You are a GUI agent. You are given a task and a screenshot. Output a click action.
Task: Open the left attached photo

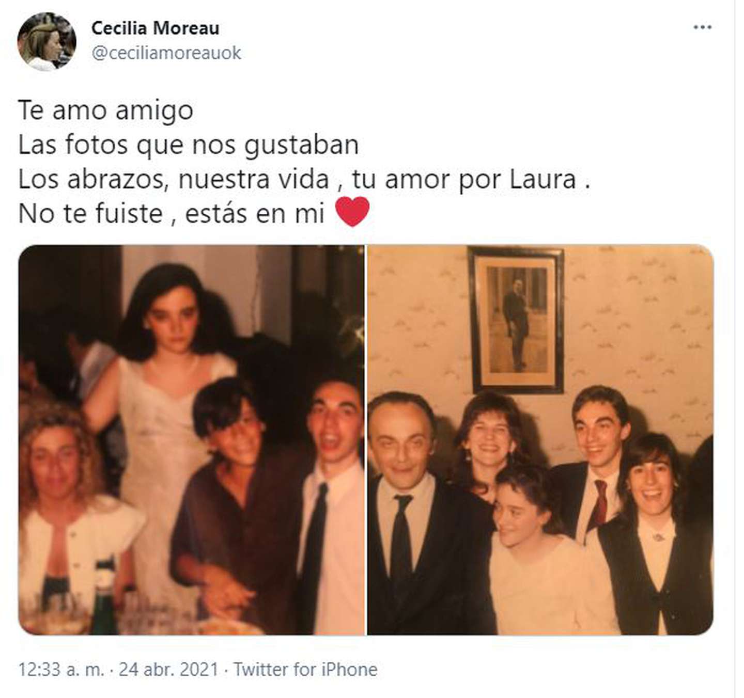pos(191,440)
